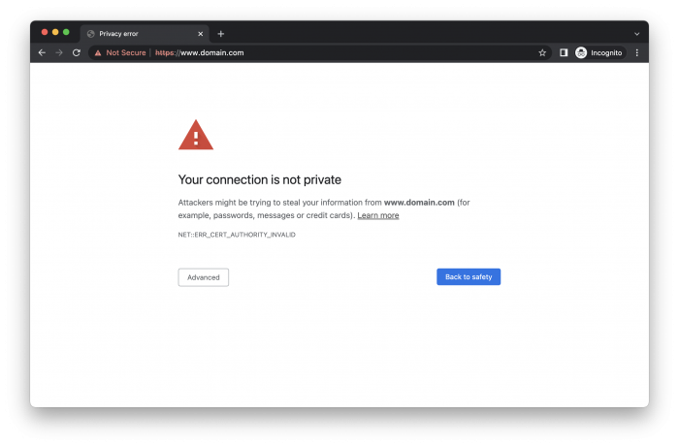Click the address bar URL field
Viewport: 679px width, 447px height.
coord(339,52)
